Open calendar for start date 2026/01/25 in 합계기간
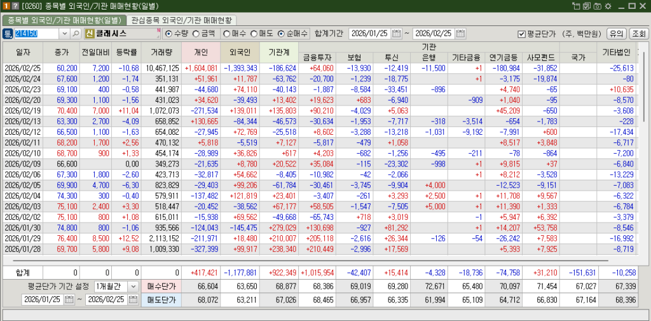 (397, 34)
